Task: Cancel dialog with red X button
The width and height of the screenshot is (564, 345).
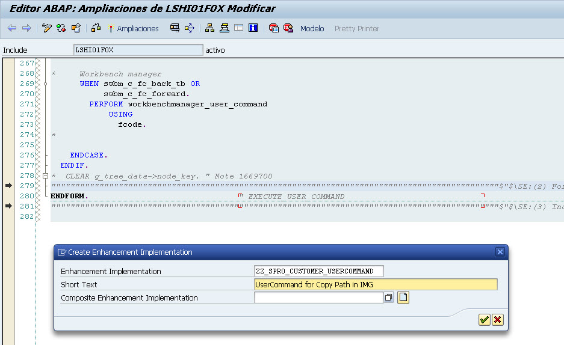Action: click(x=498, y=320)
